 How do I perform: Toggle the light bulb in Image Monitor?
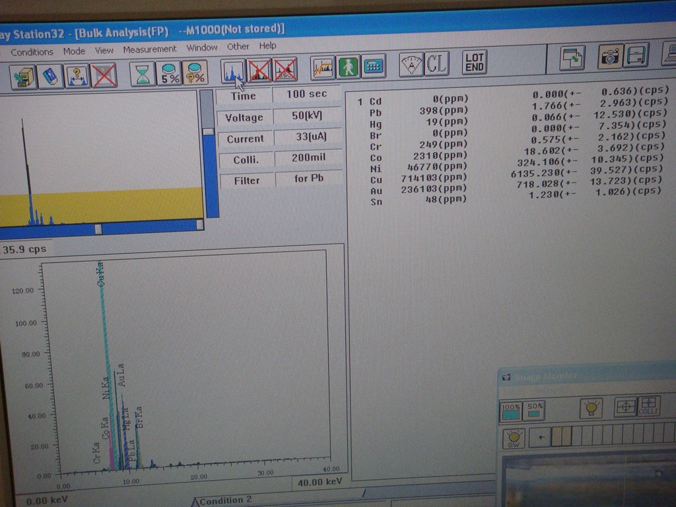click(x=591, y=408)
